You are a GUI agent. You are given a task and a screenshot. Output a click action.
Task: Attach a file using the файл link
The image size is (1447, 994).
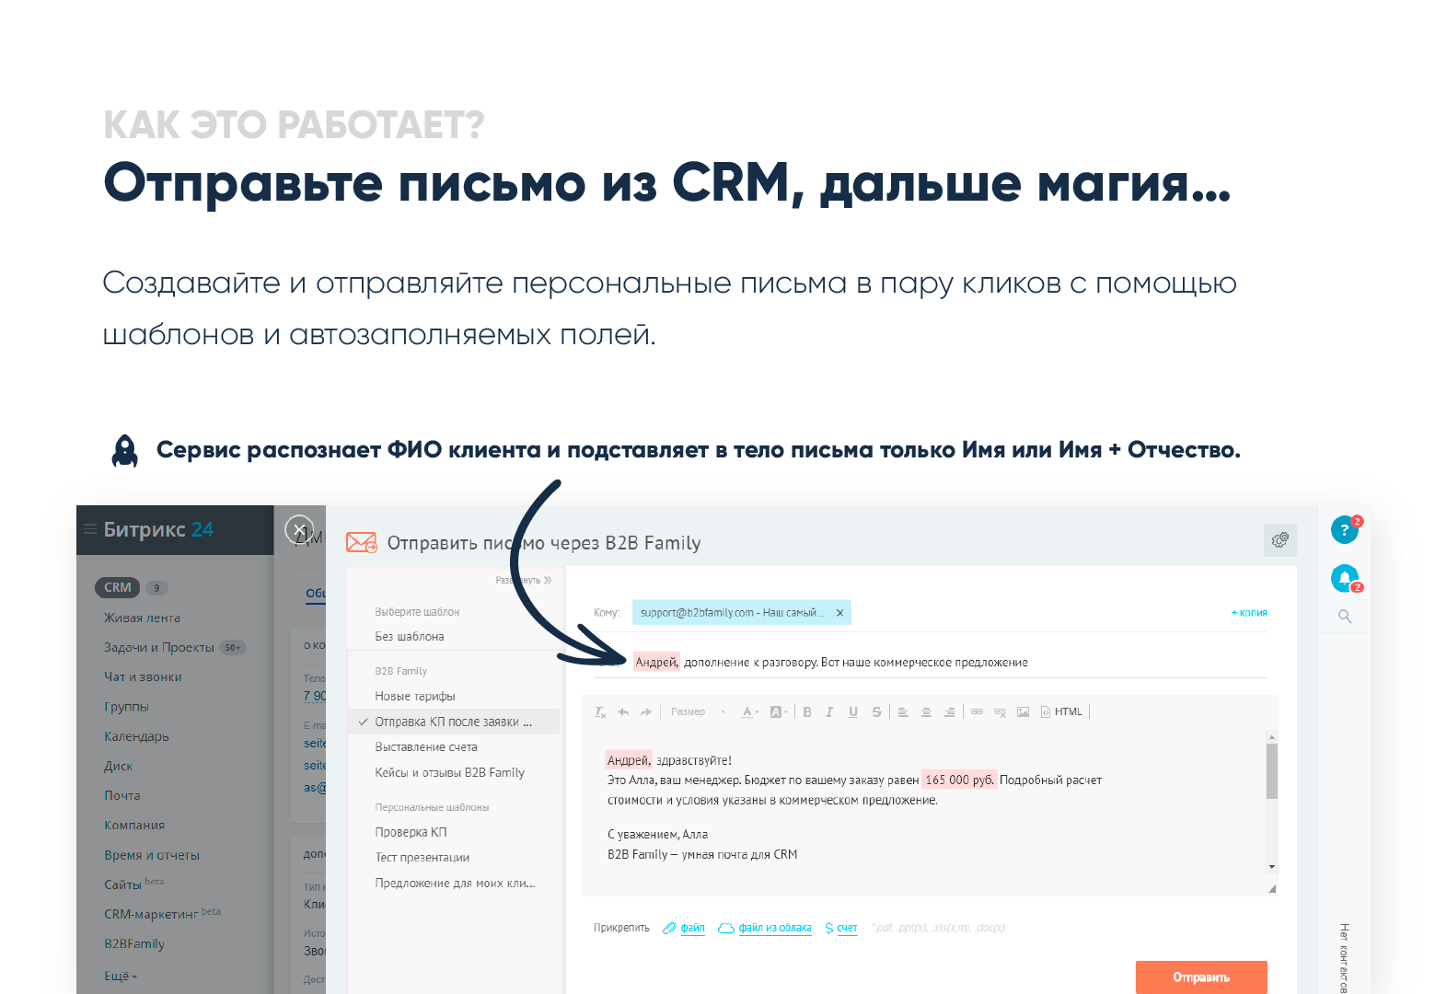[684, 928]
